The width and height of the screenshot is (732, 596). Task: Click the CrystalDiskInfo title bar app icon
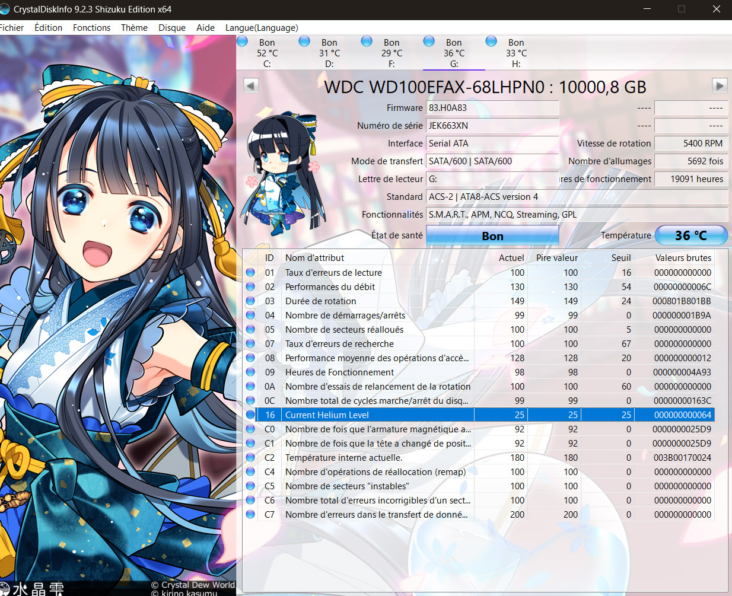5,9
